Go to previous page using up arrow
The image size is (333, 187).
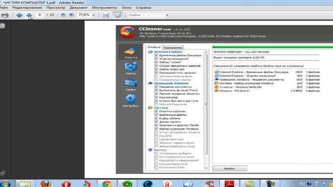click(19, 15)
